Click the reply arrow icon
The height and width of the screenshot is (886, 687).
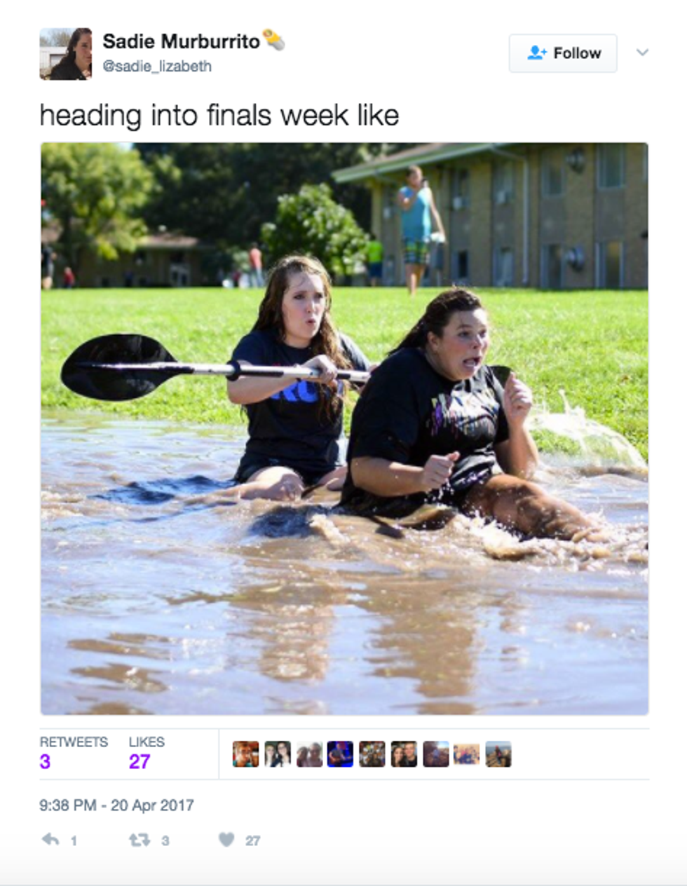point(50,839)
